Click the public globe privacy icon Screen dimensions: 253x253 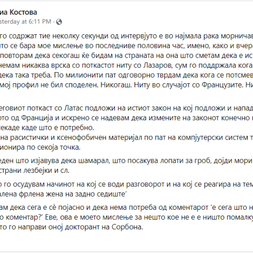[59, 22]
